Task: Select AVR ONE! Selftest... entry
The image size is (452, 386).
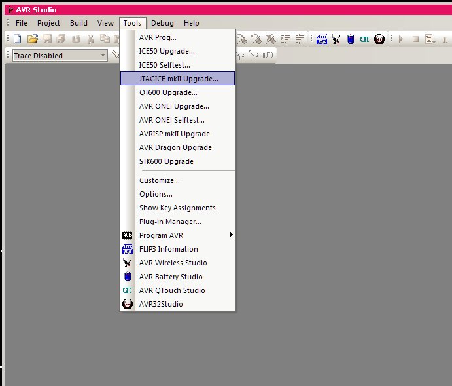Action: coord(177,120)
